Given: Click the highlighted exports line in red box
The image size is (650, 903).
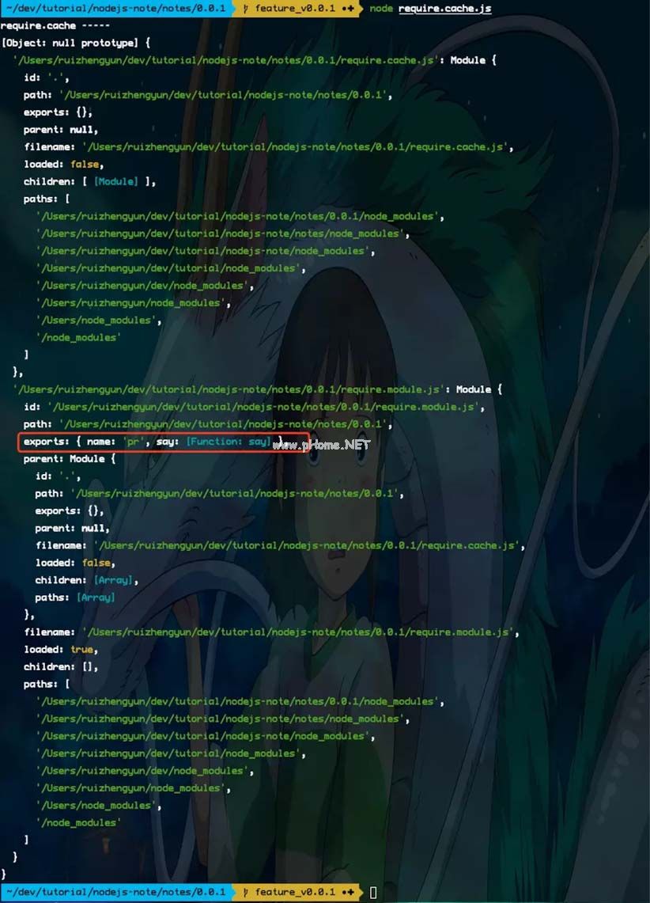Looking at the screenshot, I should tap(164, 442).
